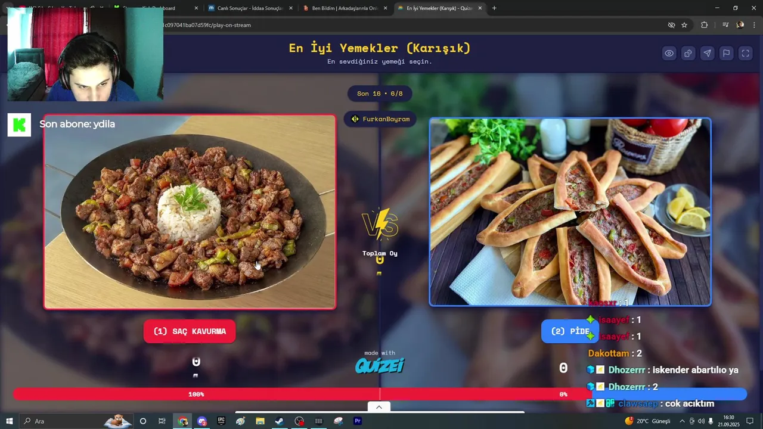Switch to Canlı Sonuçlar browser tab
This screenshot has width=763, height=429.
[x=249, y=8]
